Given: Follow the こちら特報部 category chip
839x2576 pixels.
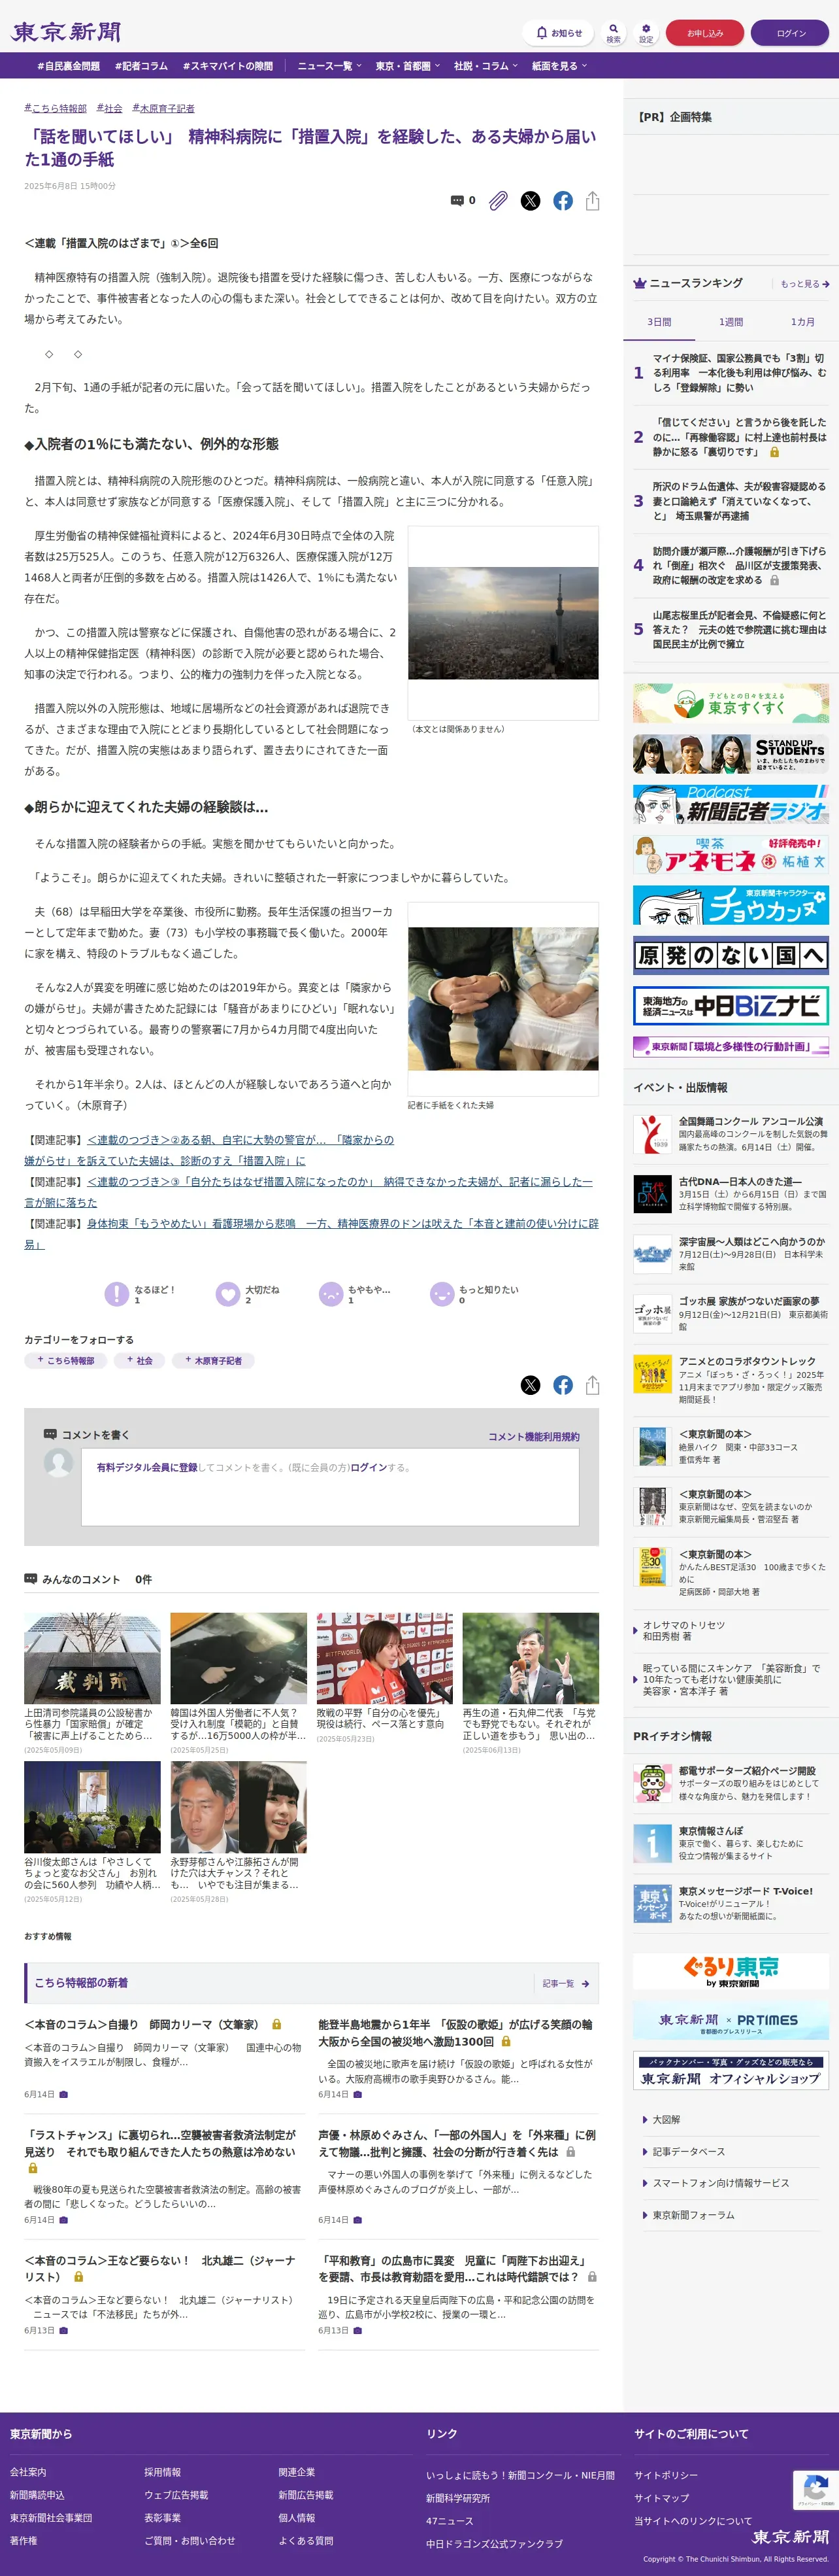Looking at the screenshot, I should pos(66,1360).
